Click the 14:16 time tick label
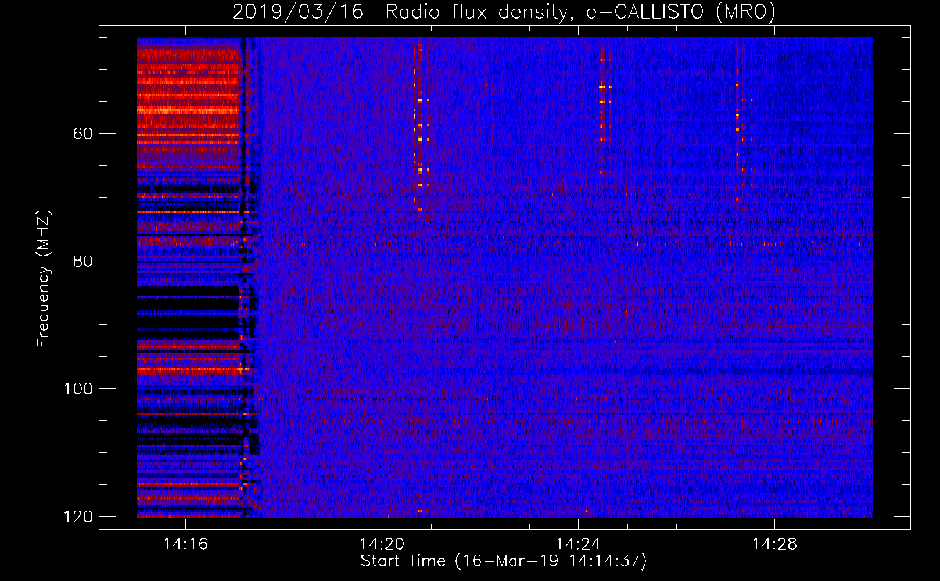This screenshot has width=940, height=581. (x=185, y=544)
